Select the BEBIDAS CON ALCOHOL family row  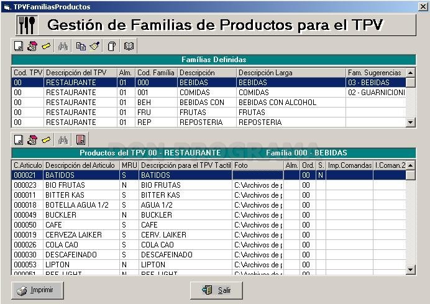pos(208,103)
